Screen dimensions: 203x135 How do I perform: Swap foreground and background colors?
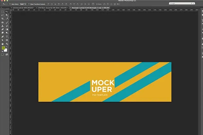(x=6, y=47)
